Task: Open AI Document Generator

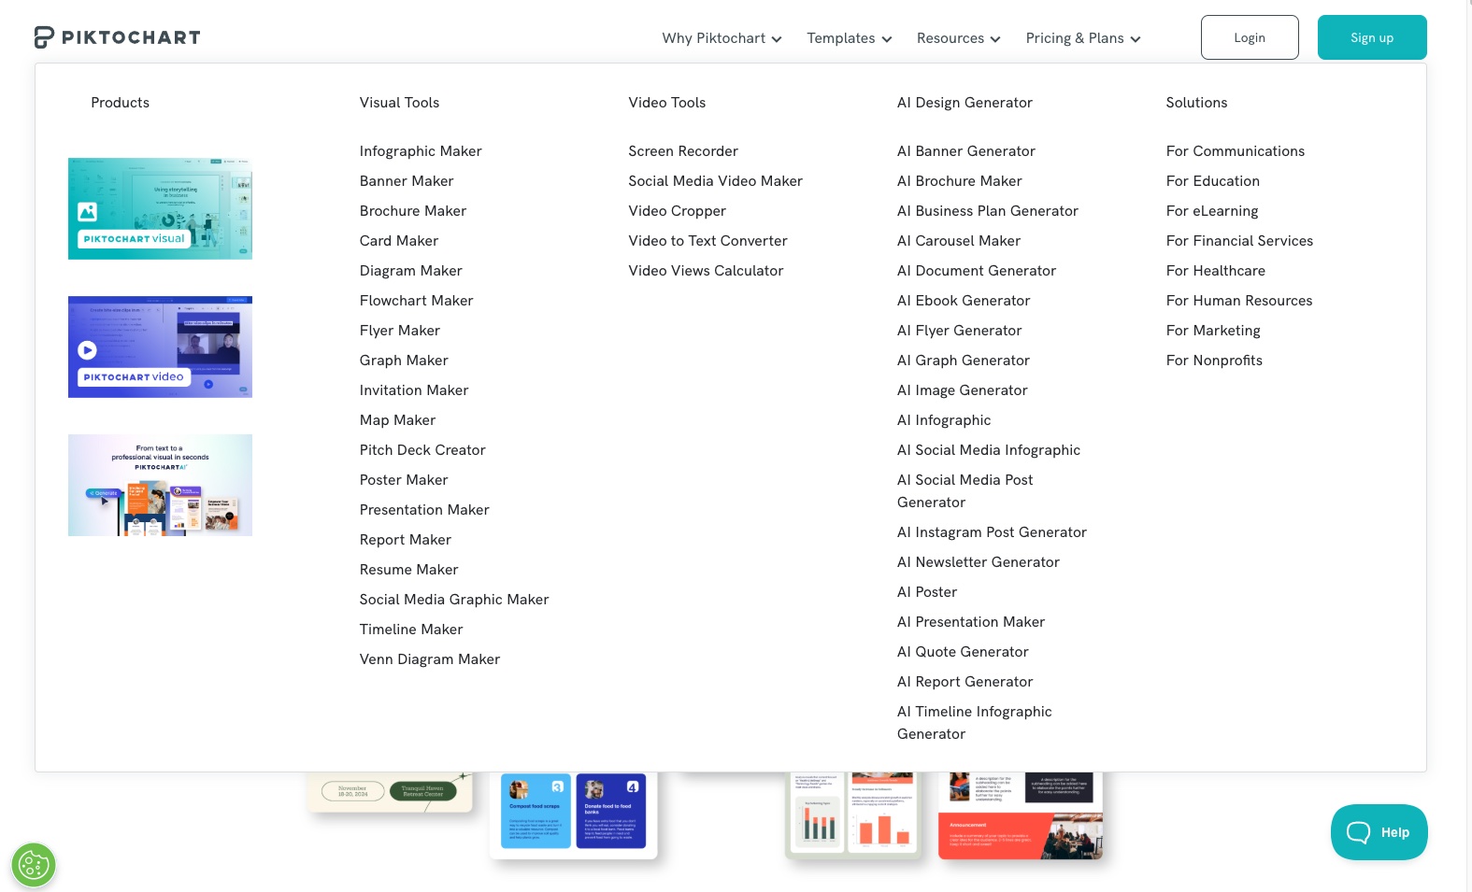Action: point(977,271)
